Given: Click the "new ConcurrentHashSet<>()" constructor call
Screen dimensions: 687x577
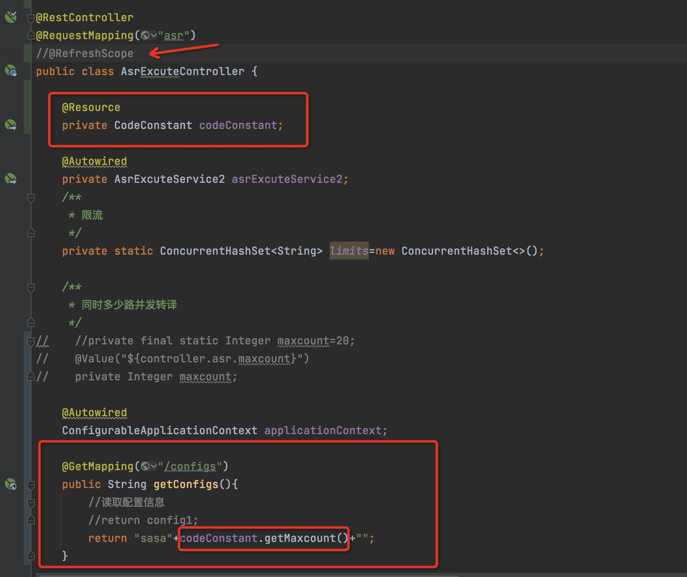Looking at the screenshot, I should pyautogui.click(x=457, y=251).
